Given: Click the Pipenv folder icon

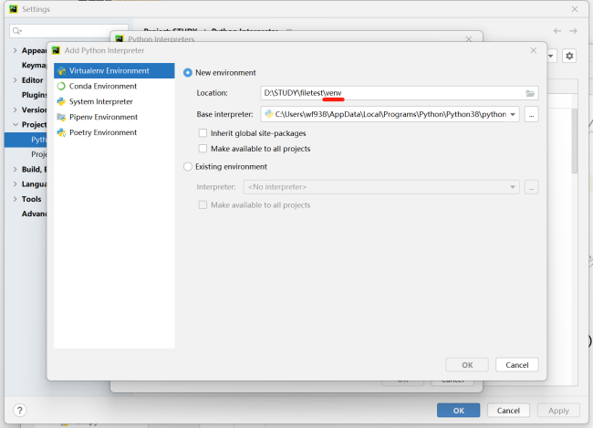Looking at the screenshot, I should coord(61,118).
